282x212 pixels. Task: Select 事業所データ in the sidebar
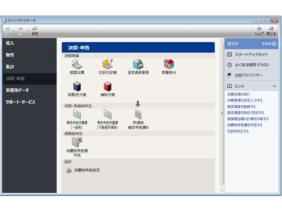click(30, 90)
